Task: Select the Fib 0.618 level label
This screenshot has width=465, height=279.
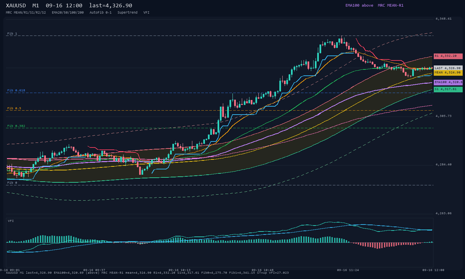Action: pyautogui.click(x=16, y=90)
